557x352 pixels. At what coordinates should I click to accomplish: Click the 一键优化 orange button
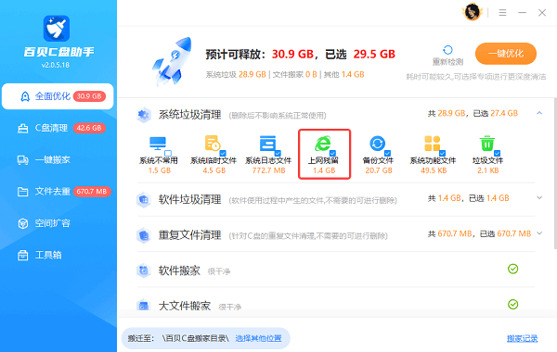pos(506,54)
